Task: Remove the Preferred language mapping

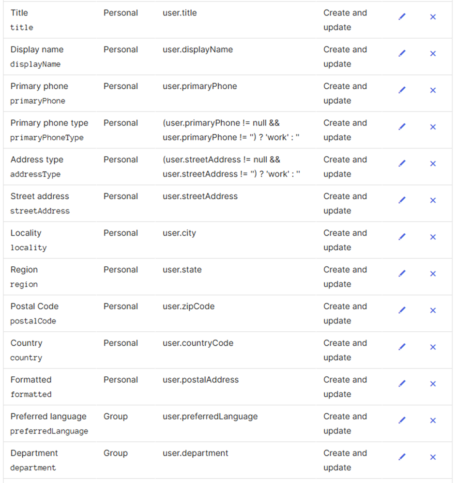Action: click(433, 420)
